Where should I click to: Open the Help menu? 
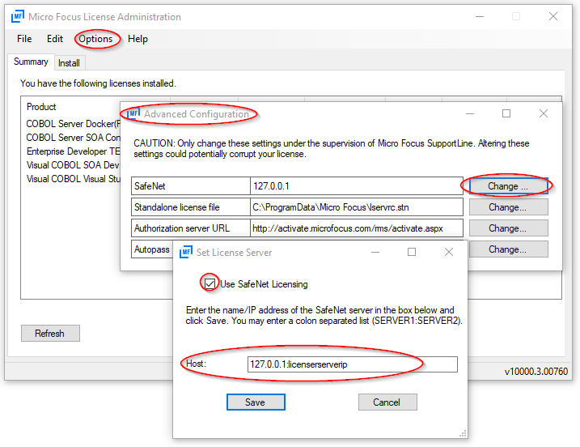(x=138, y=39)
